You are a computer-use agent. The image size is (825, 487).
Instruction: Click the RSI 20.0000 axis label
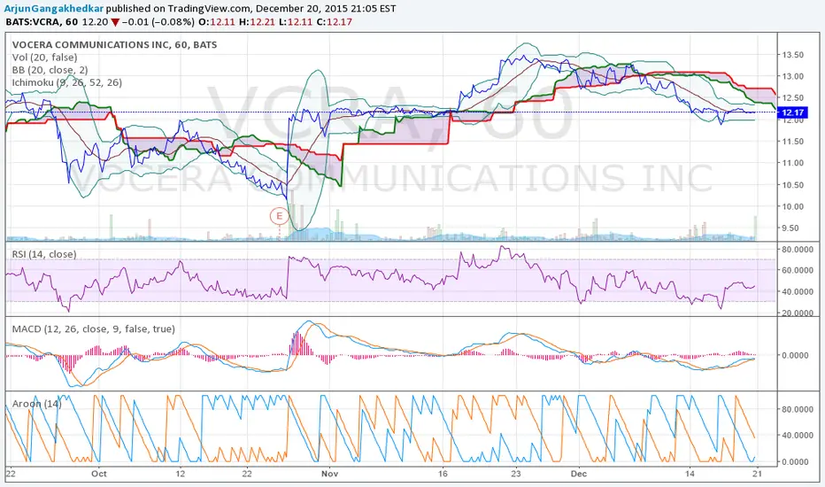click(797, 313)
